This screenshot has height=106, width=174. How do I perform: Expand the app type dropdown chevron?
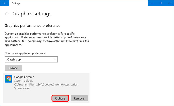pos(54,59)
